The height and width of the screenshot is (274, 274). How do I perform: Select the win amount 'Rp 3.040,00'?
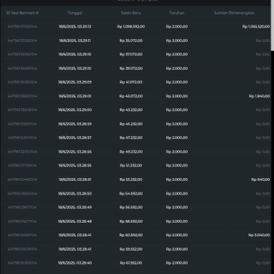point(259,235)
